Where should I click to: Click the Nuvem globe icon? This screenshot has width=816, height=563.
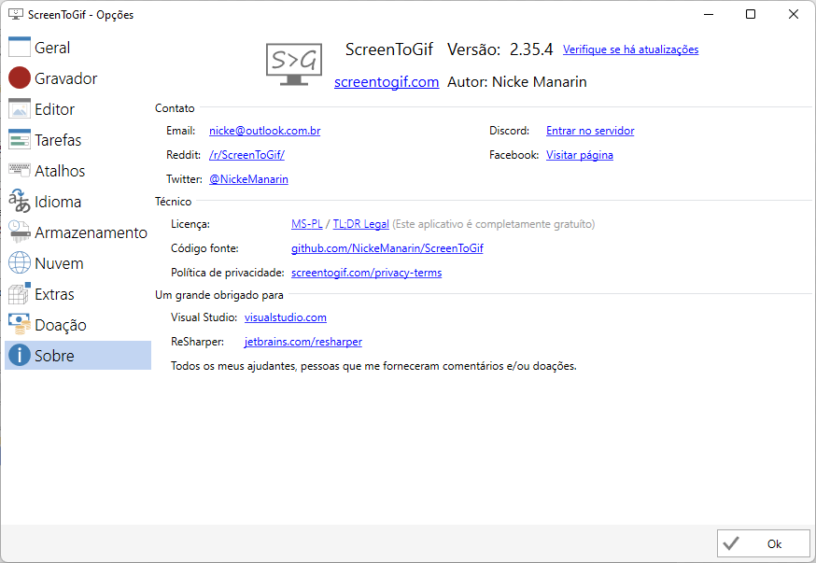[20, 262]
